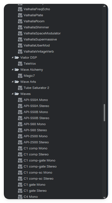Screen dimensions: 112x203
Task: Click the FX icon next to Magic7
Action: click(20, 76)
